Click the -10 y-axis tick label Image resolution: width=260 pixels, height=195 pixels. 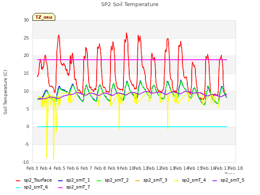point(26,162)
